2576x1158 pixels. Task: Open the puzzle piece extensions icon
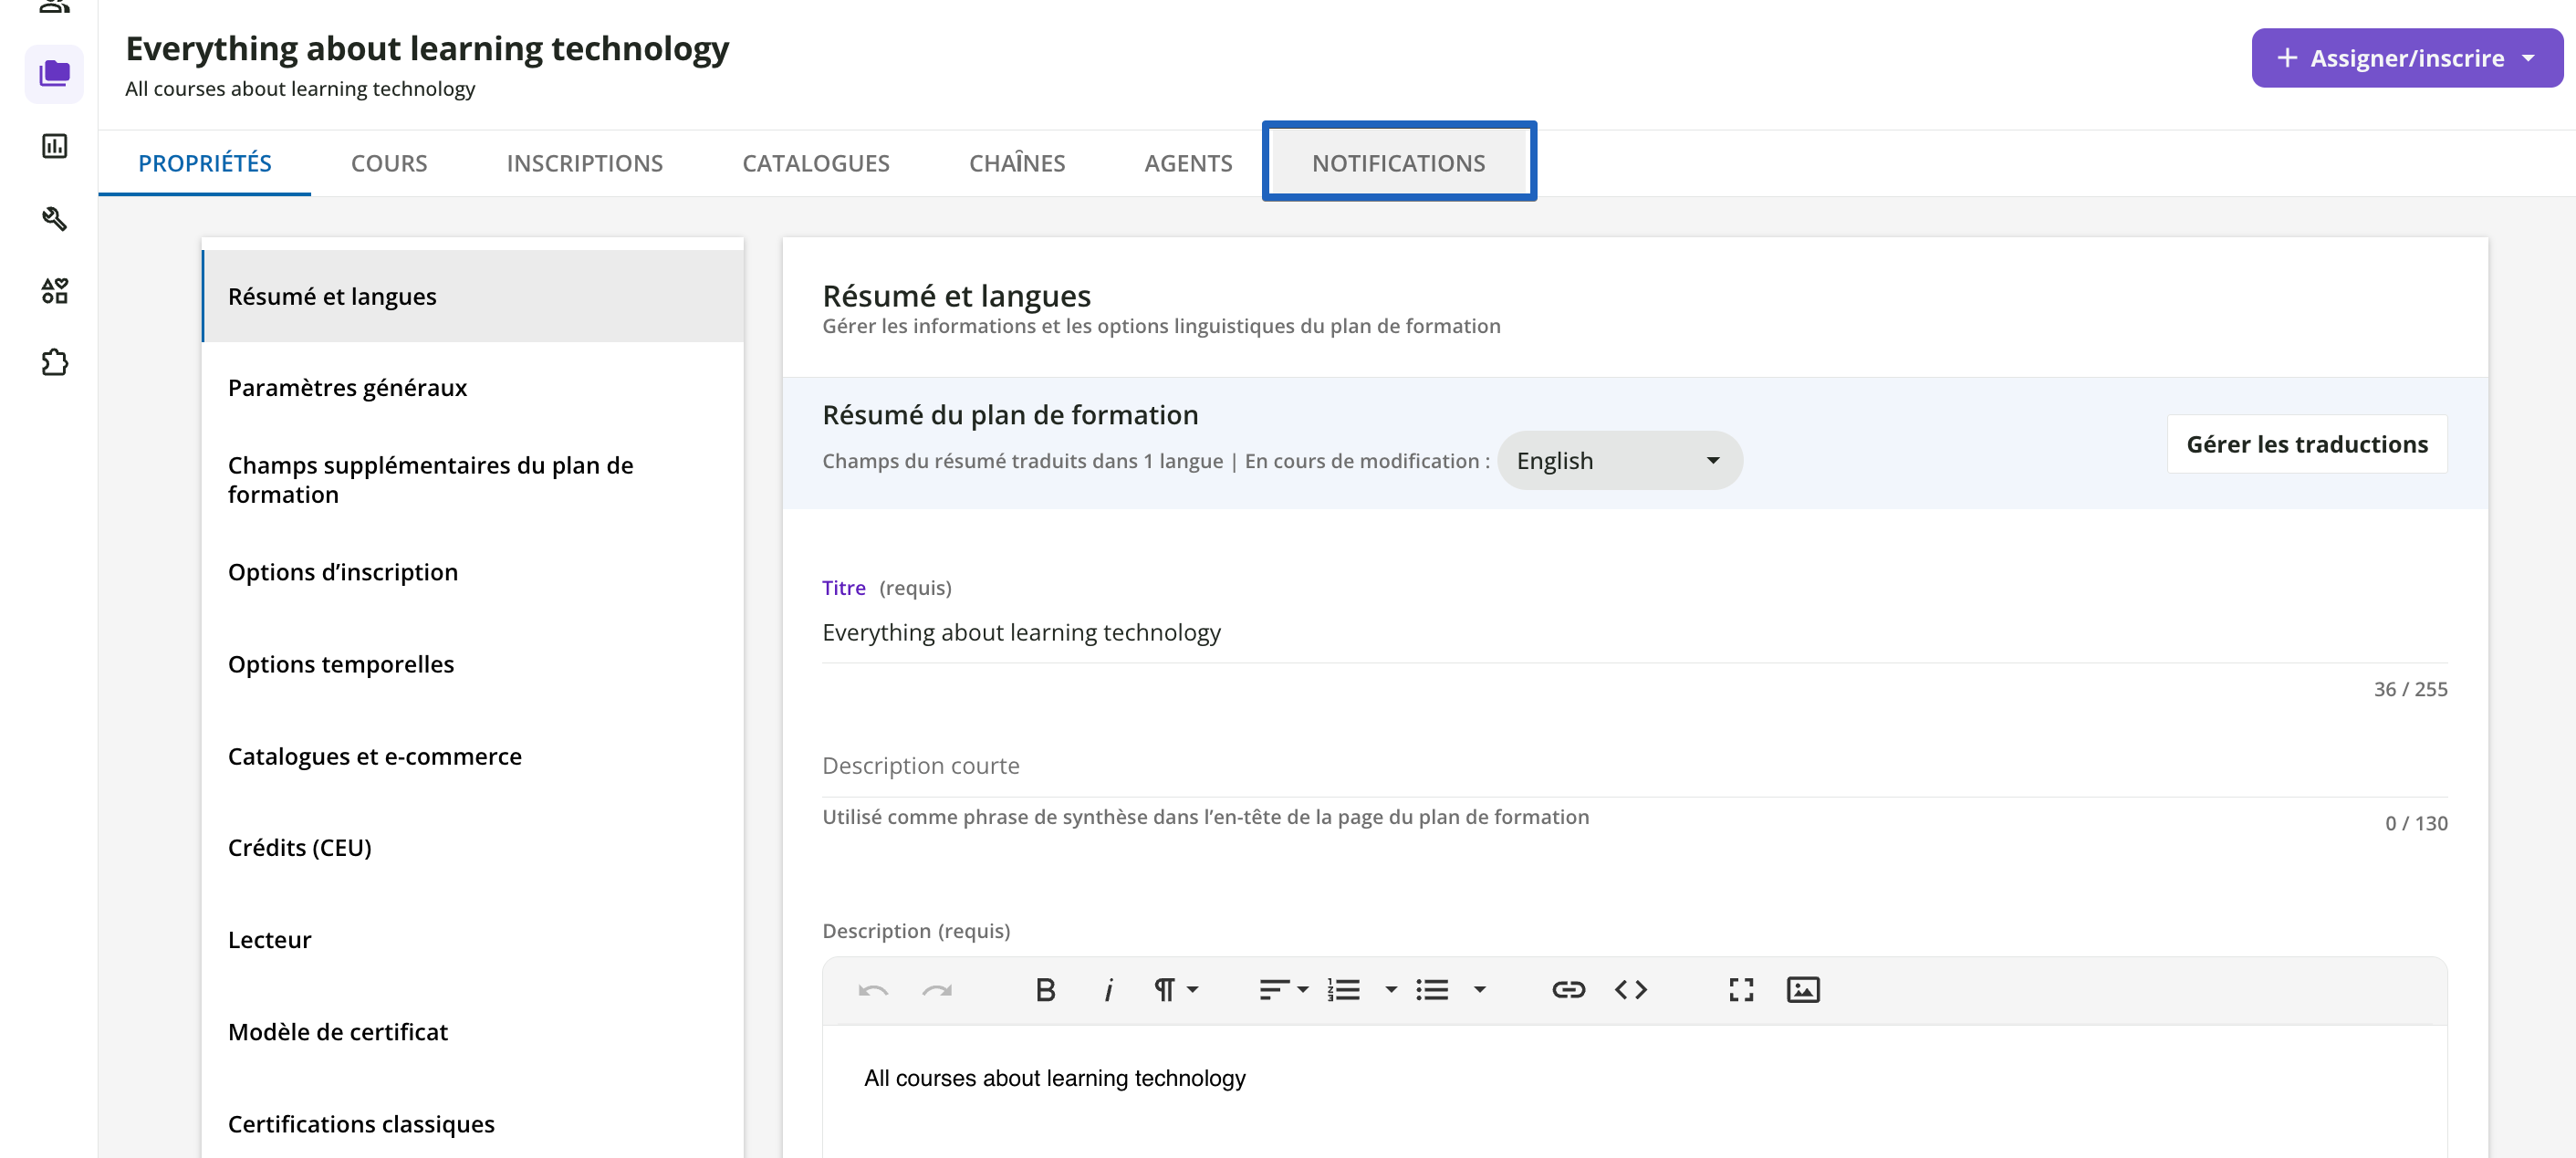coord(54,362)
